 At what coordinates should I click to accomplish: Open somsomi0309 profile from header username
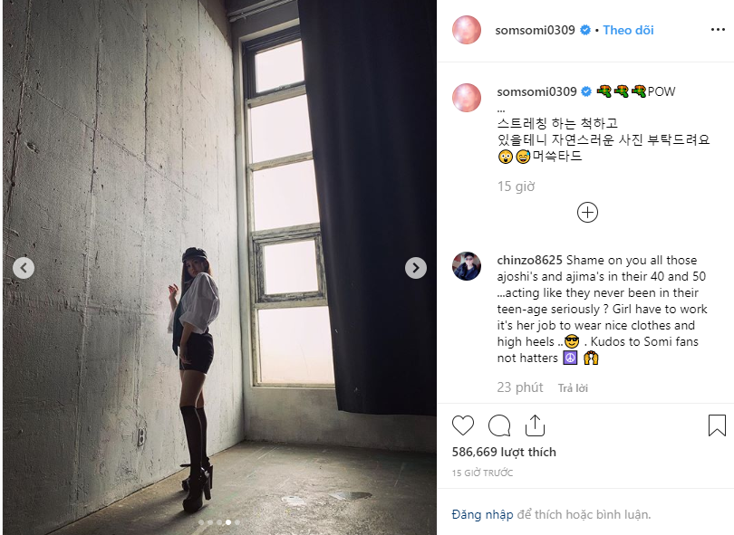point(535,30)
